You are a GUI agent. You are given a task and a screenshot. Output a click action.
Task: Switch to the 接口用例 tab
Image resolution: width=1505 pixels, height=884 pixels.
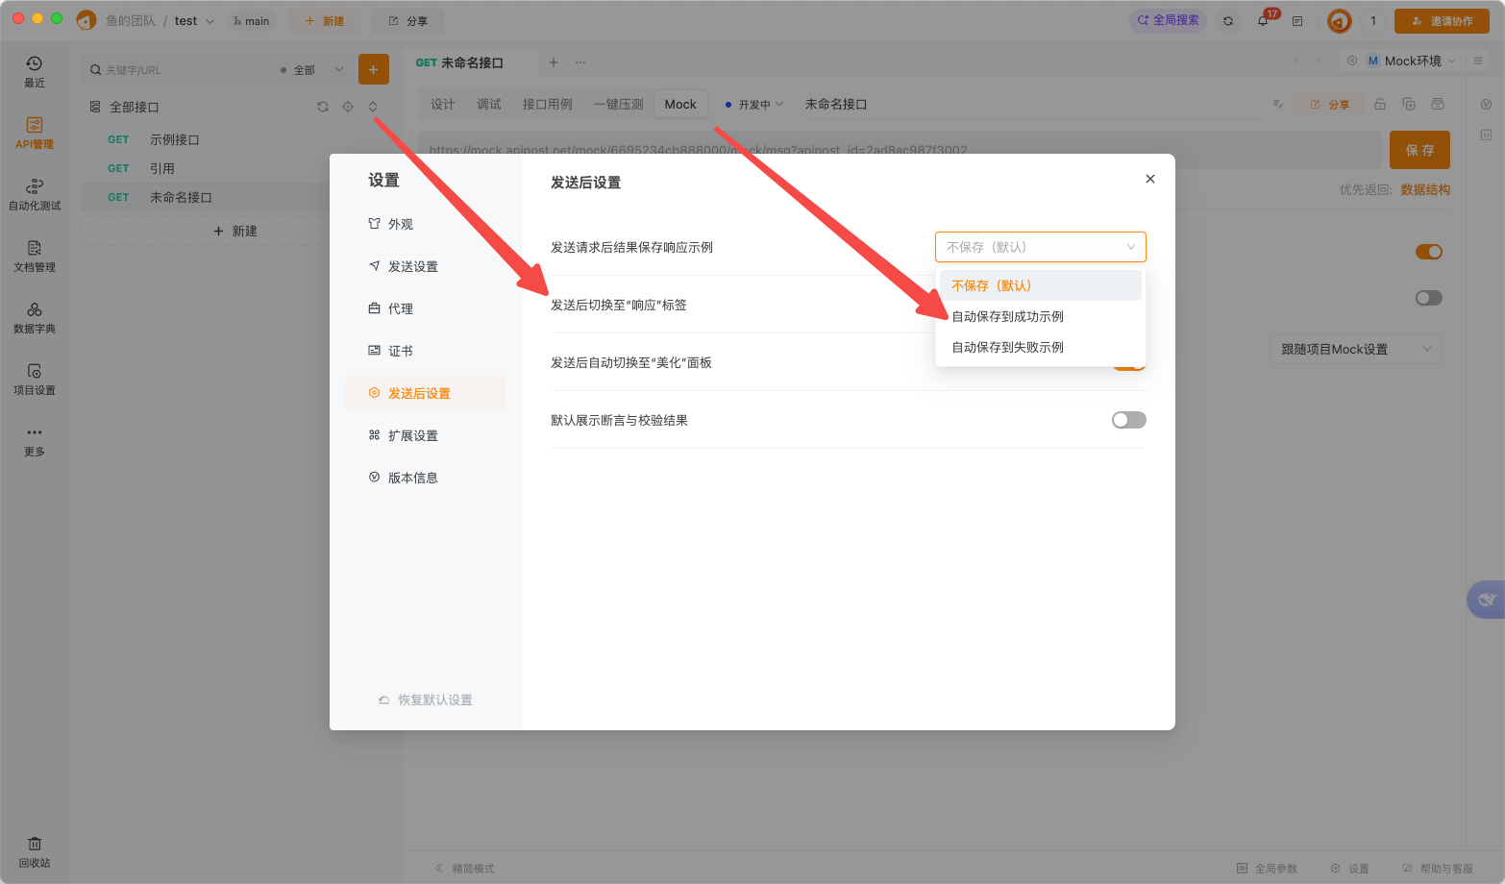coord(548,104)
